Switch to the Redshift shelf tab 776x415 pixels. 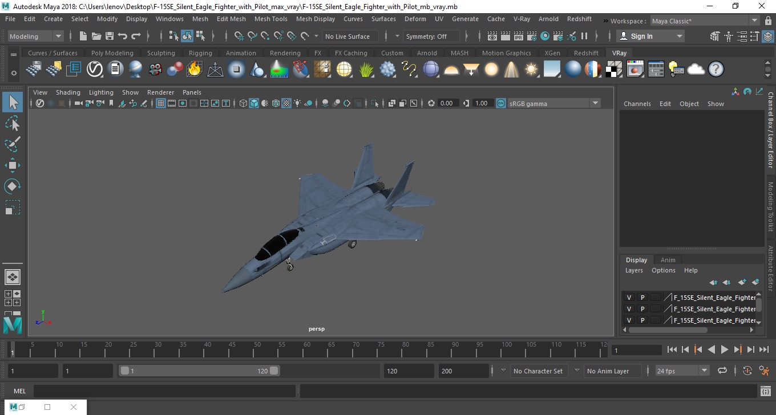(586, 53)
